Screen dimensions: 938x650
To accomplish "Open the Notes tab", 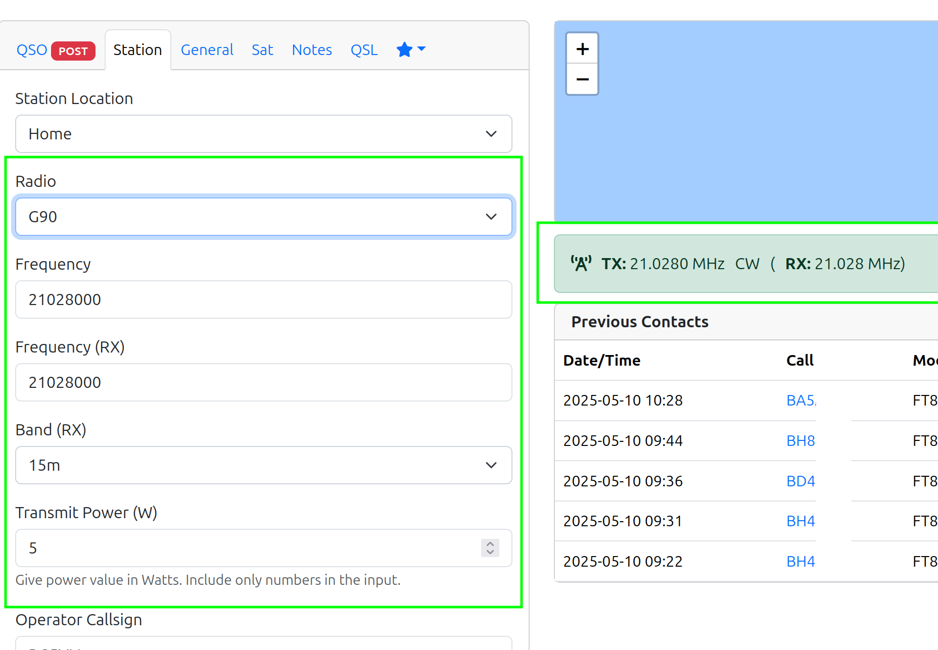I will coord(312,50).
